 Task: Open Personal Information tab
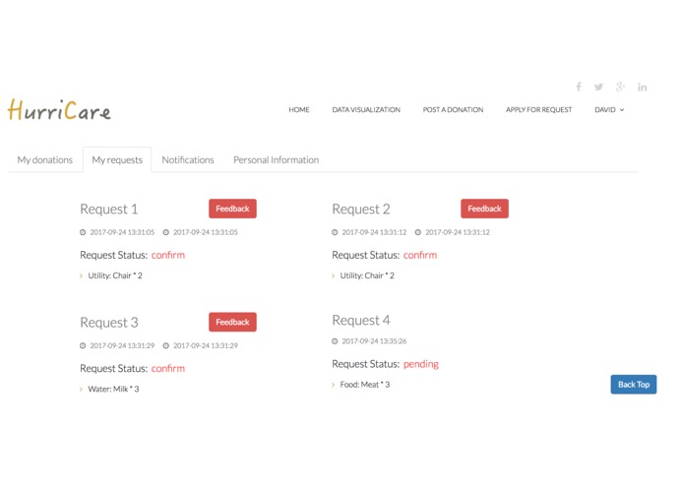[x=277, y=160]
